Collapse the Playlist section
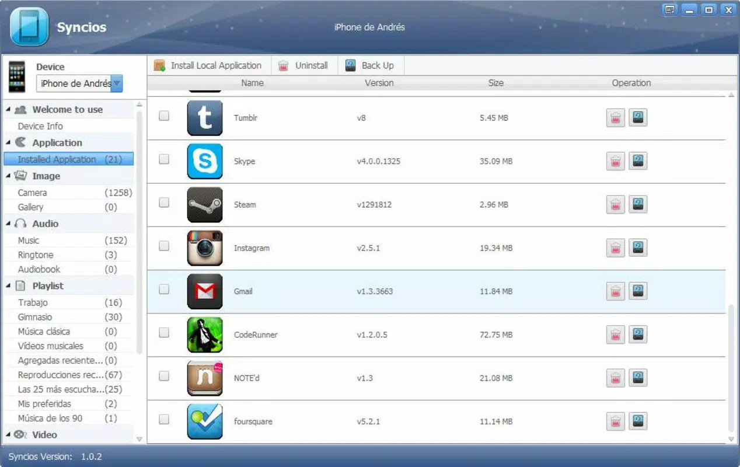Screen dimensions: 740x467 pos(8,287)
